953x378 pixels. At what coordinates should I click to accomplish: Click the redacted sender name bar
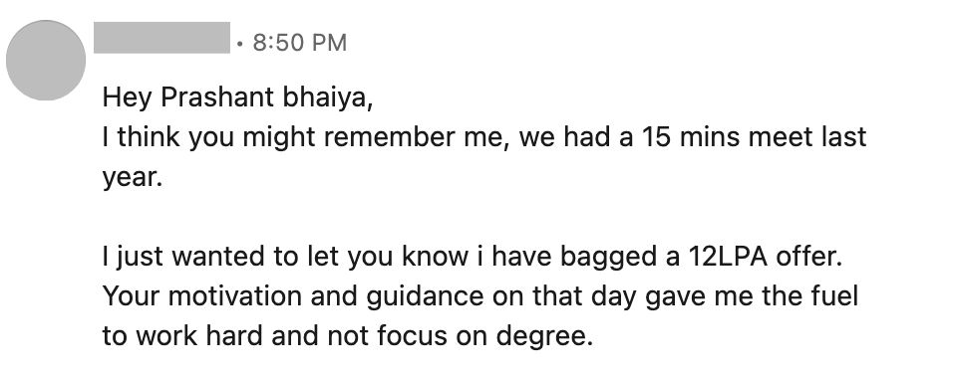161,38
